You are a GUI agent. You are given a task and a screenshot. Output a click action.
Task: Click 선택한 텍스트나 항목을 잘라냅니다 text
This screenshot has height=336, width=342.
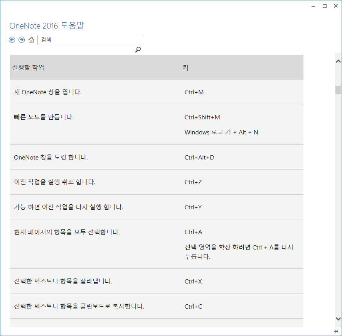[x=63, y=281]
